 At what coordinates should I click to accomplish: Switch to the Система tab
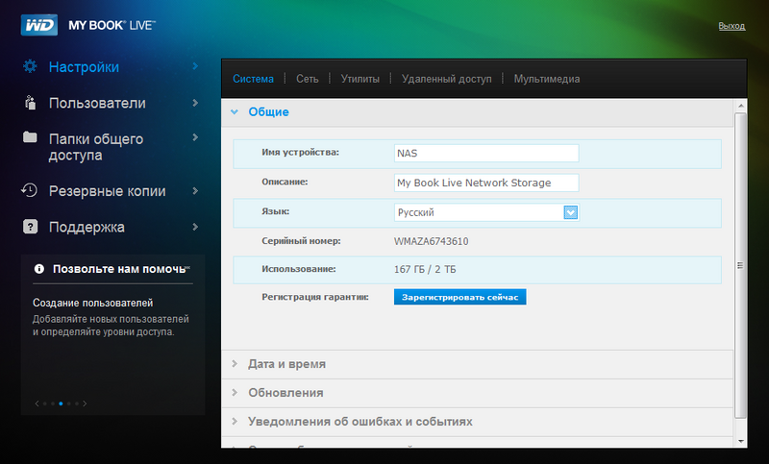point(253,79)
